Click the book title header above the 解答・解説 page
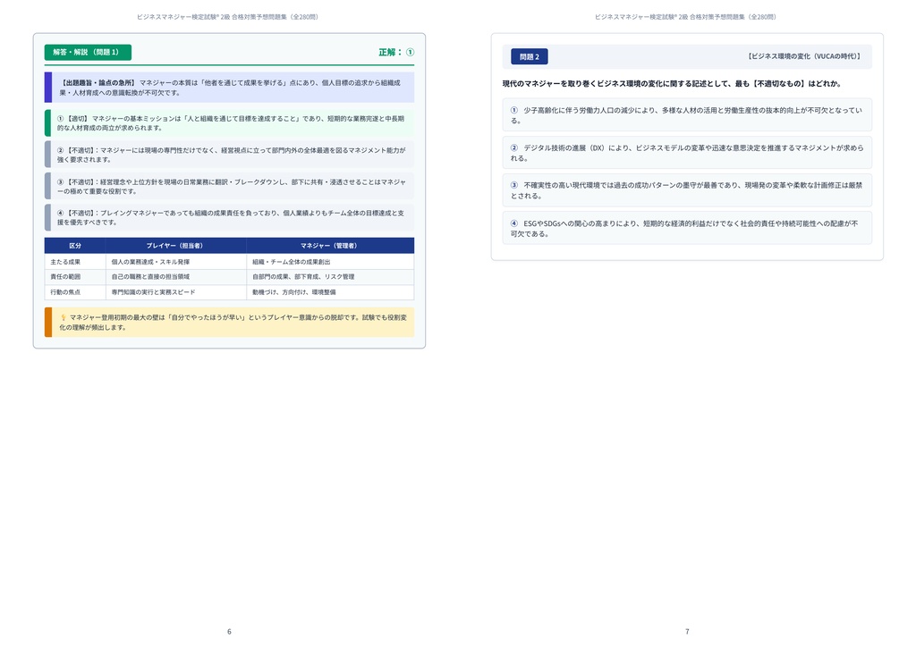The image size is (916, 647). (x=227, y=17)
